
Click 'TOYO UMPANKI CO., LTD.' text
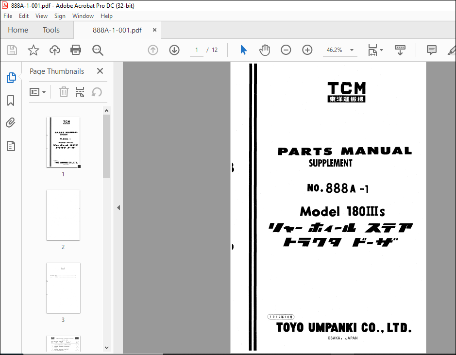344,328
